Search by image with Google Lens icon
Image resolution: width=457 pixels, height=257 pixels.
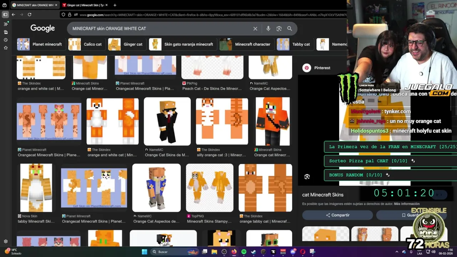[x=279, y=29]
